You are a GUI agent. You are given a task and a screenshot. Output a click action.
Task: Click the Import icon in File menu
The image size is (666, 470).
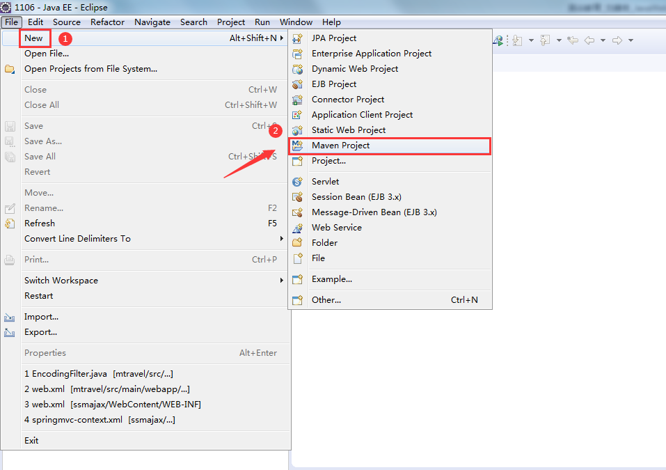(10, 317)
